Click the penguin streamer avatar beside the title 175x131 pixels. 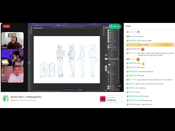(6, 98)
